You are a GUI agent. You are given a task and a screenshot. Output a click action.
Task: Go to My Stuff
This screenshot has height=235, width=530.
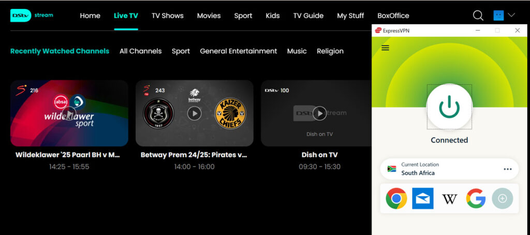(x=350, y=16)
